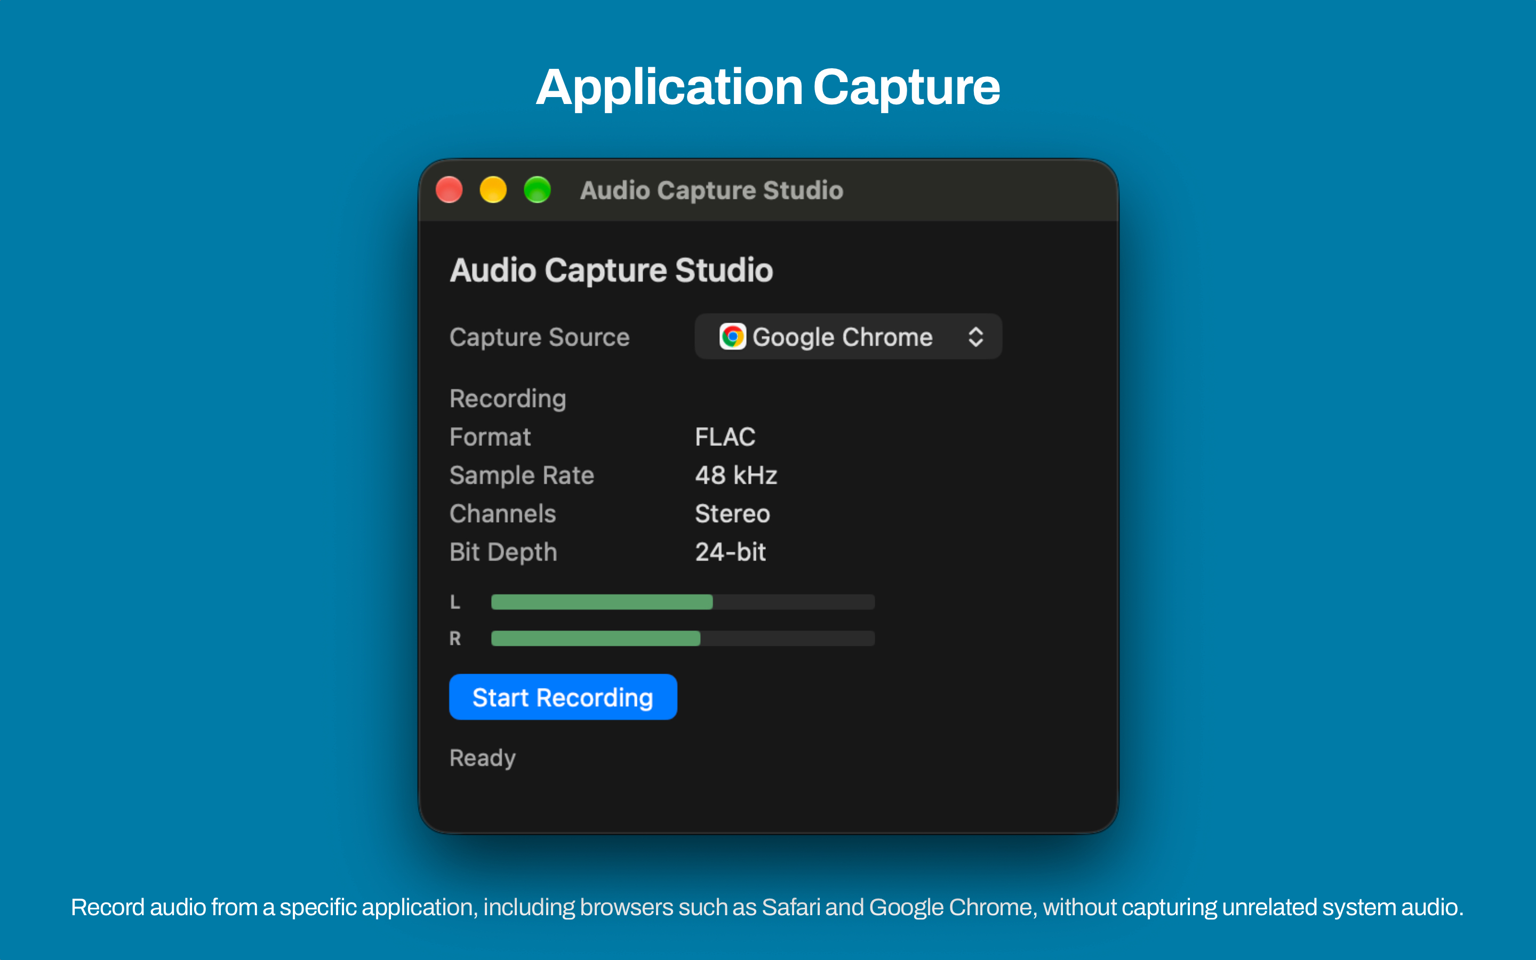1536x960 pixels.
Task: Click the up-down chevron of the Capture Source popup
Action: coord(975,337)
